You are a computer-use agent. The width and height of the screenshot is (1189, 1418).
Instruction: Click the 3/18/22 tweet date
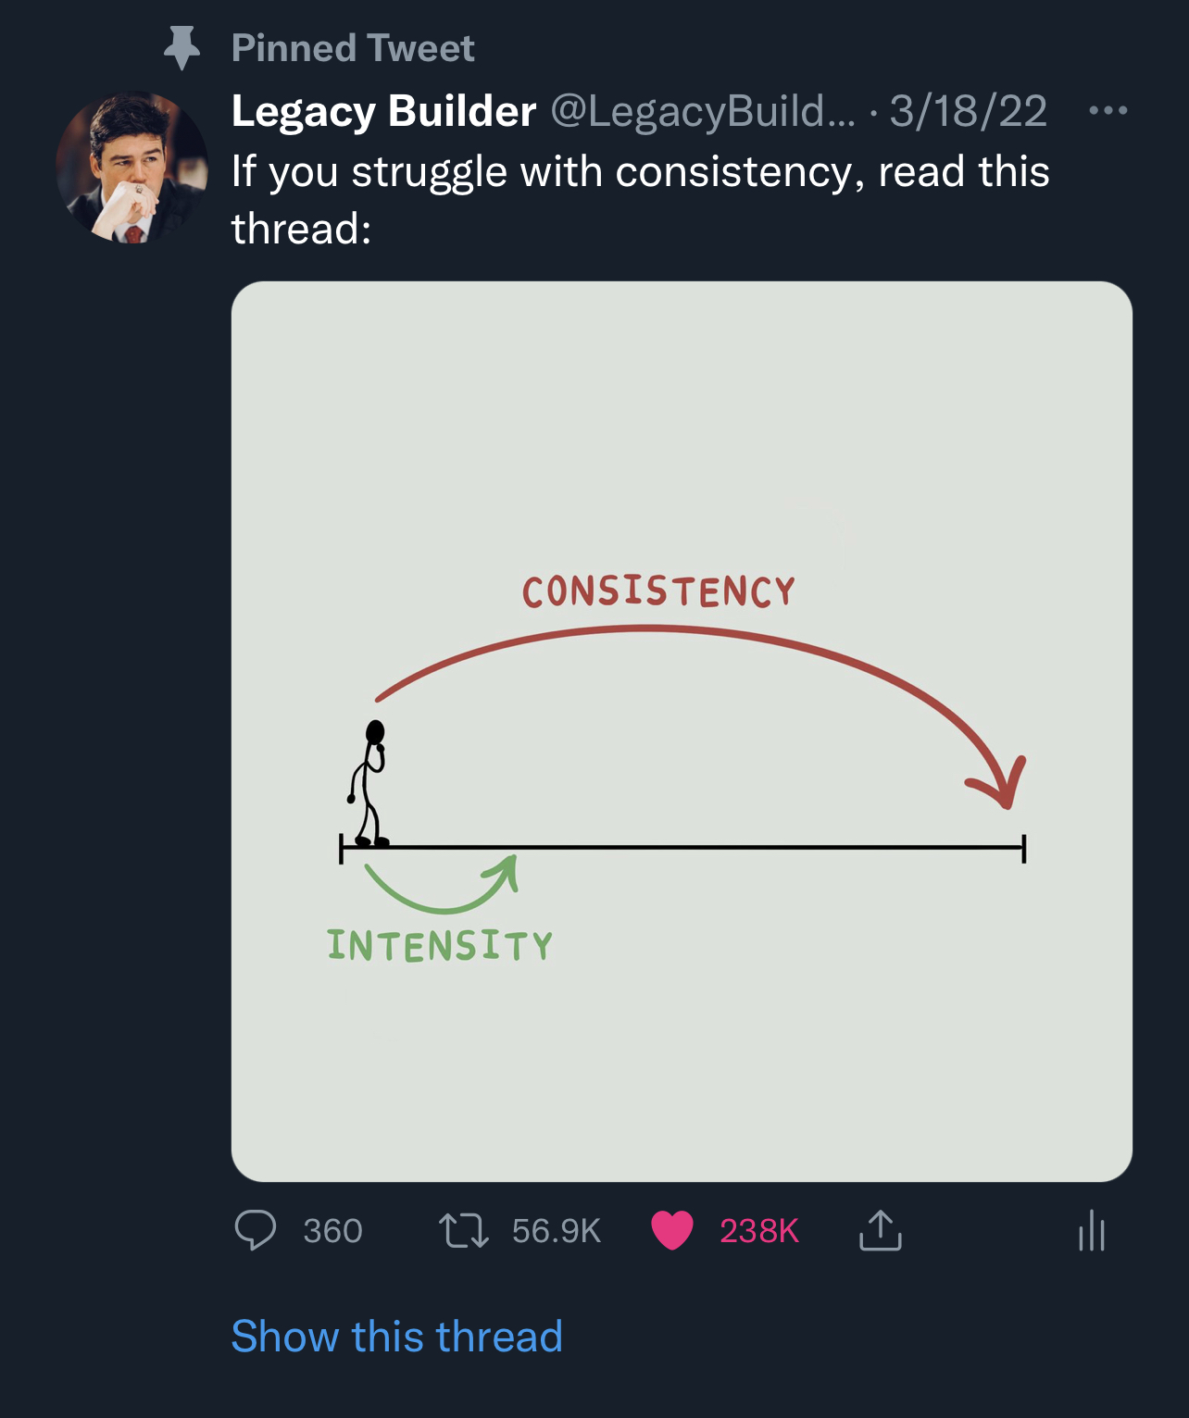point(968,111)
